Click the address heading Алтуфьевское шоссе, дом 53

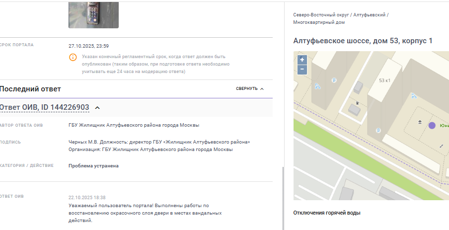(363, 41)
